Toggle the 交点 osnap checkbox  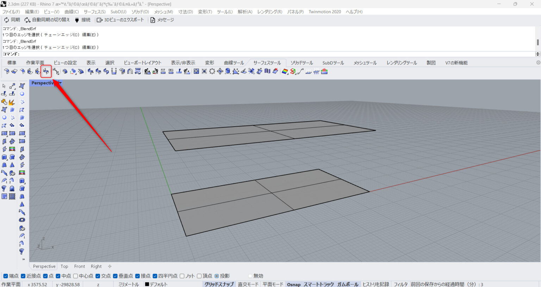(x=98, y=276)
